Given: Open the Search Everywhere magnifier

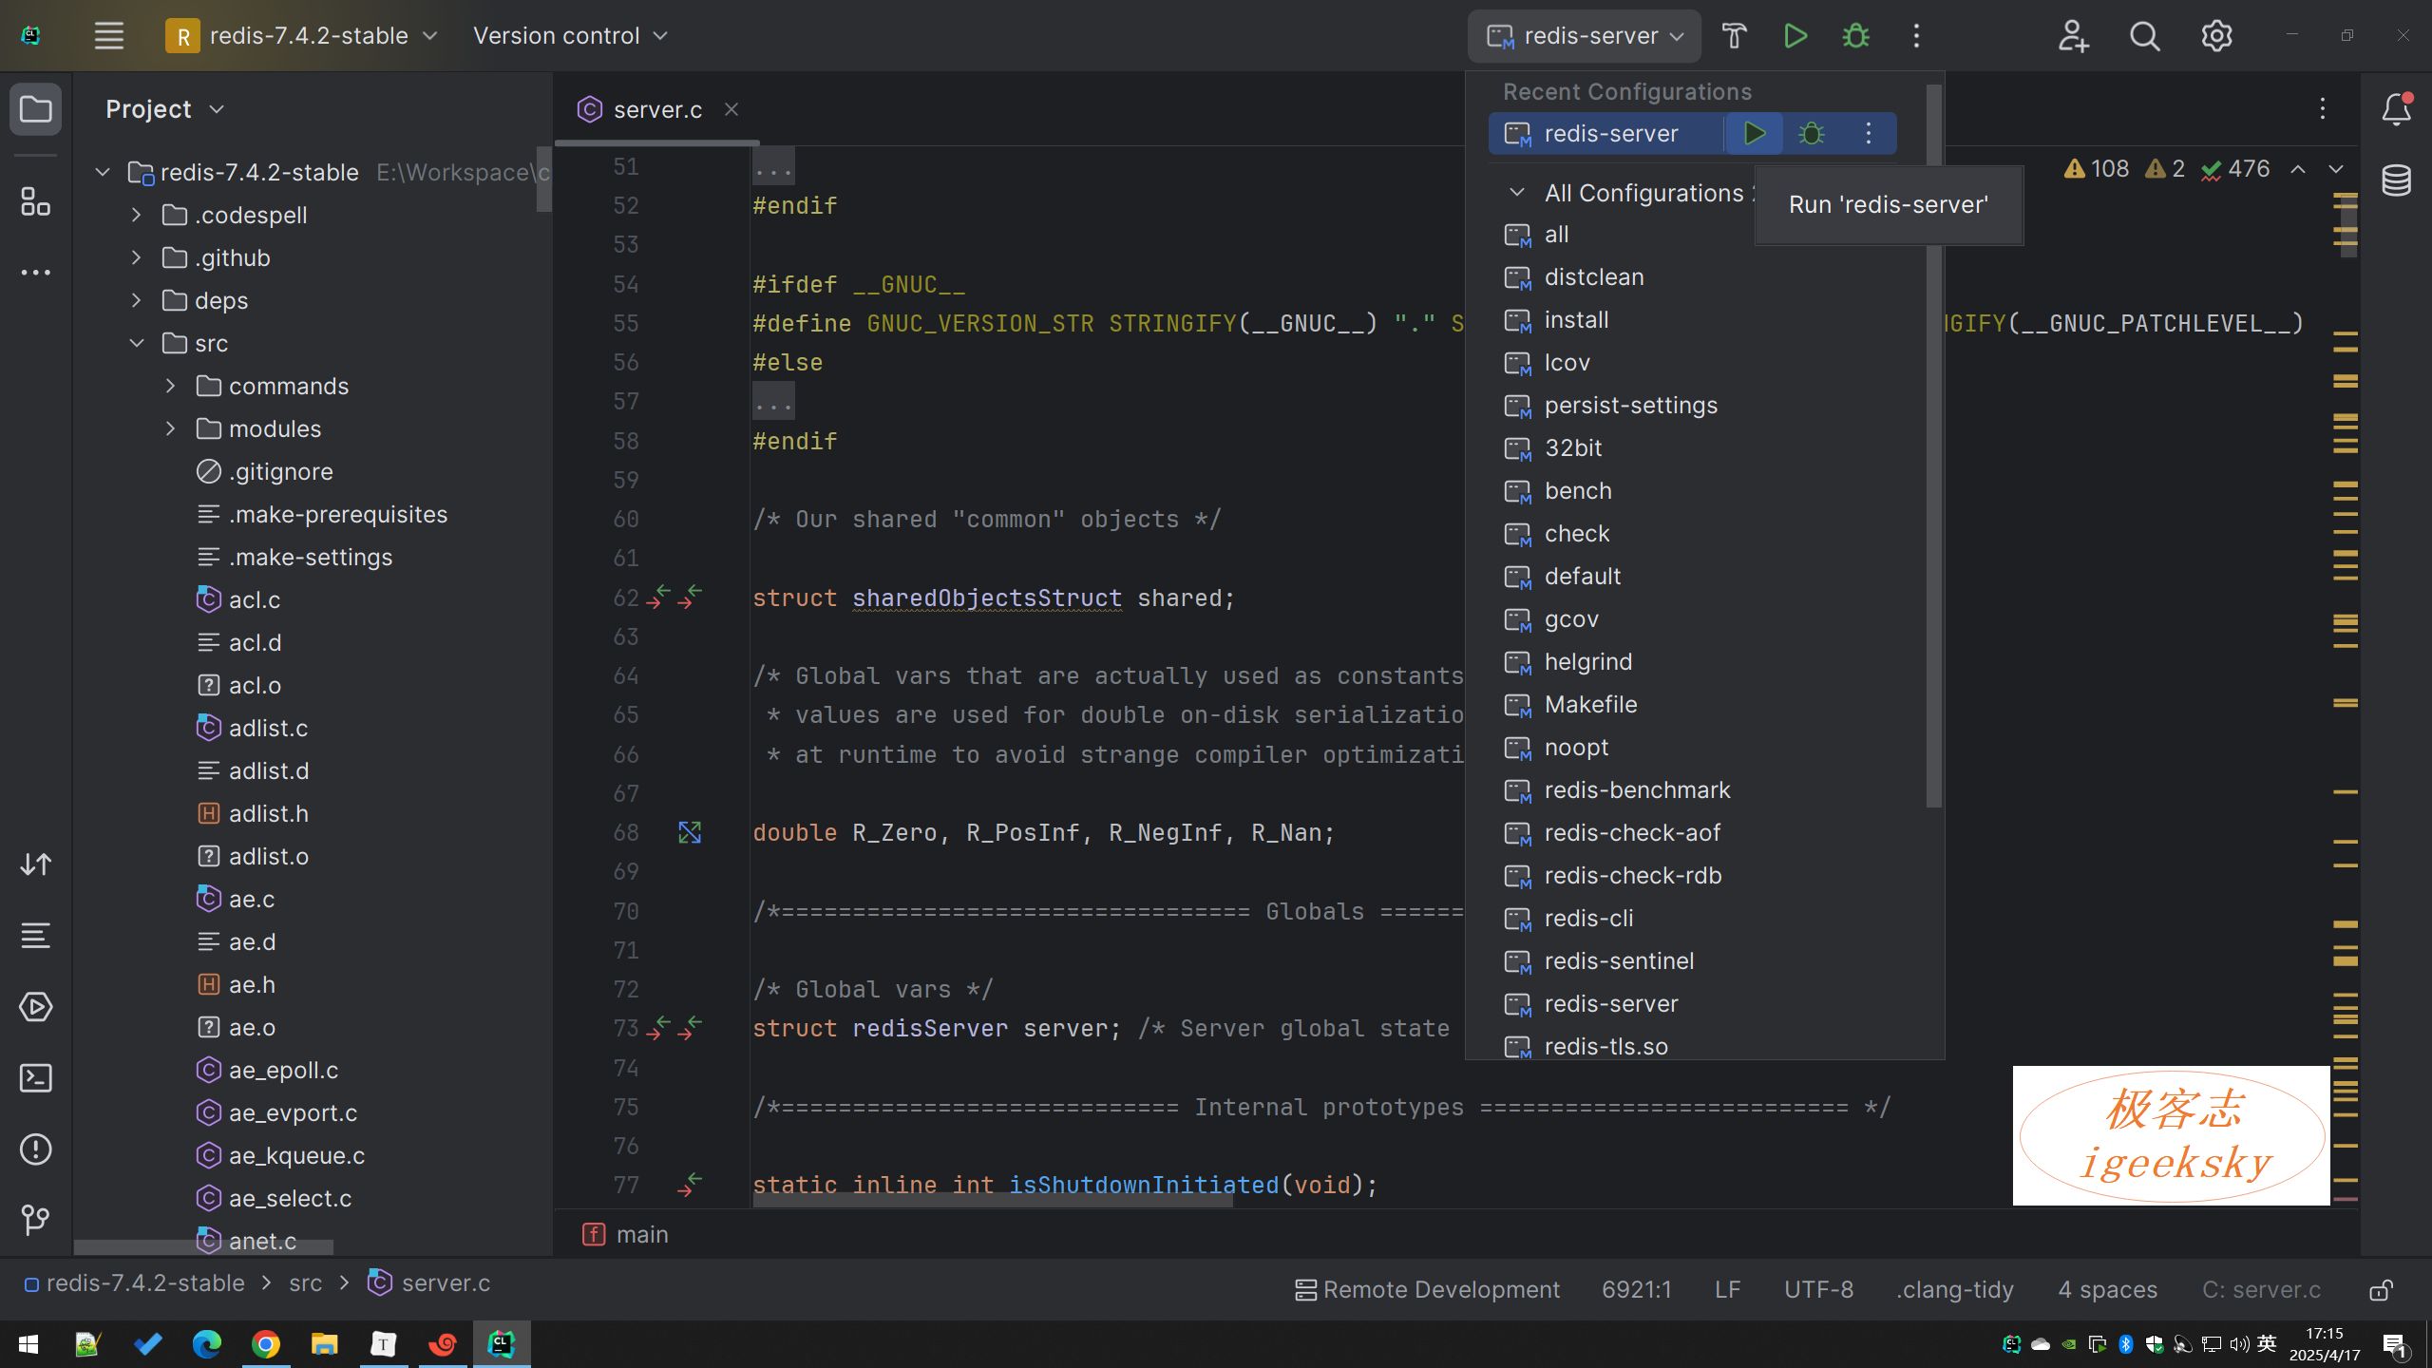Looking at the screenshot, I should [2144, 36].
